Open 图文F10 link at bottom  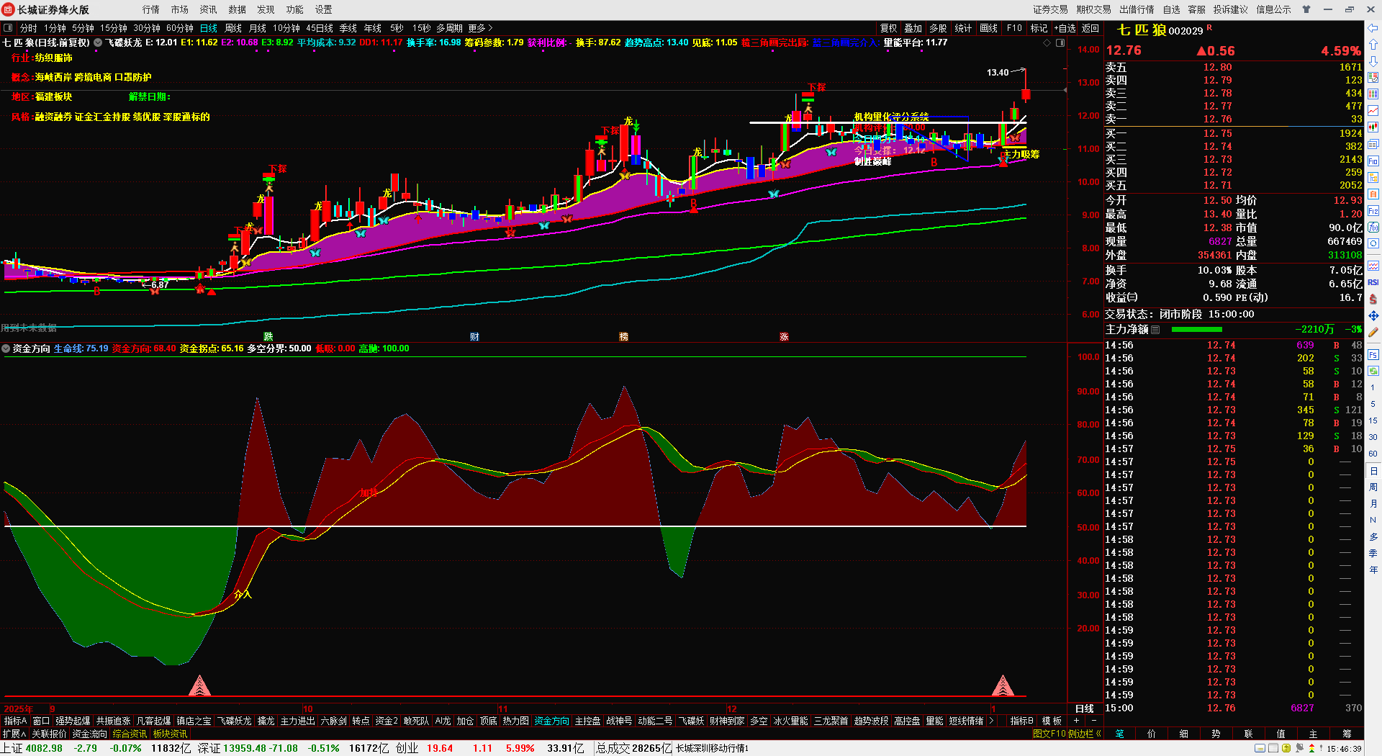(1049, 734)
